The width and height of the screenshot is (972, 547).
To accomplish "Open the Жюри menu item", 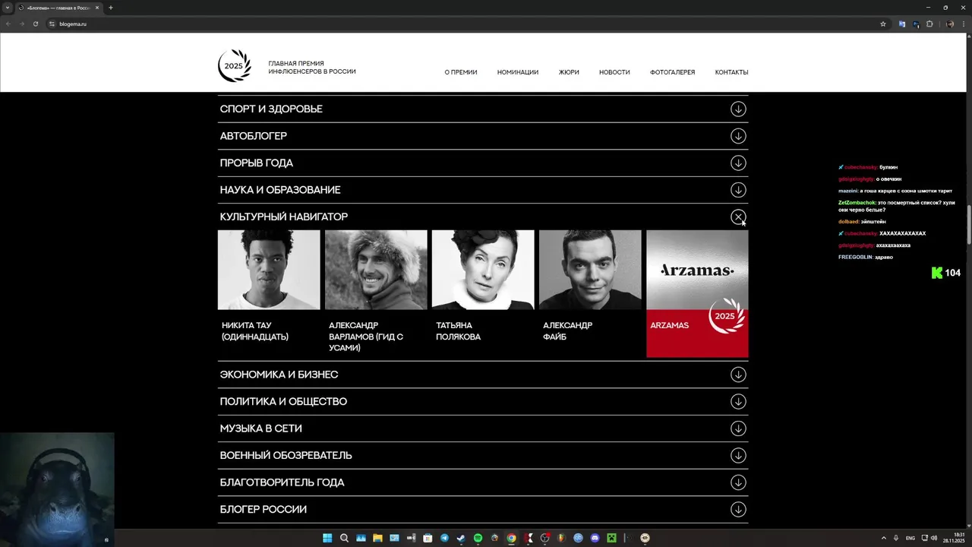I will tap(569, 72).
